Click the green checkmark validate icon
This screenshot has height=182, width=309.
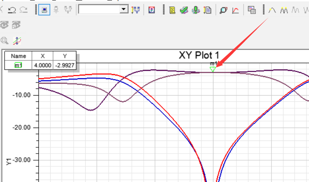click(184, 10)
